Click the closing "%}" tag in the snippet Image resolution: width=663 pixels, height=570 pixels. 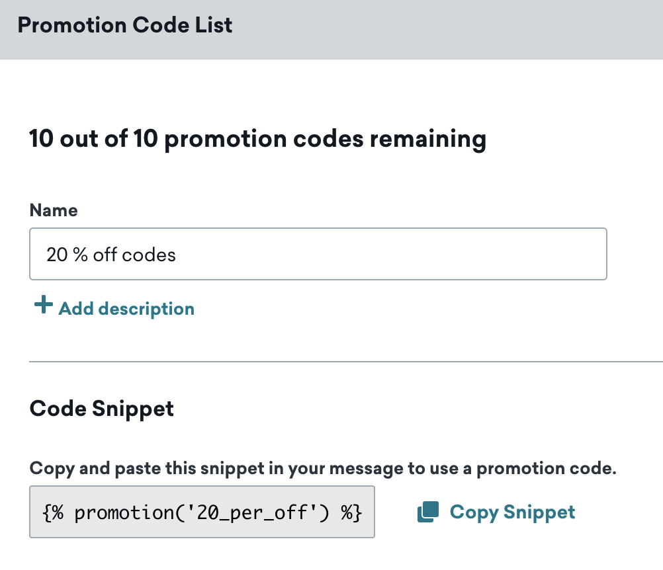[x=350, y=513]
